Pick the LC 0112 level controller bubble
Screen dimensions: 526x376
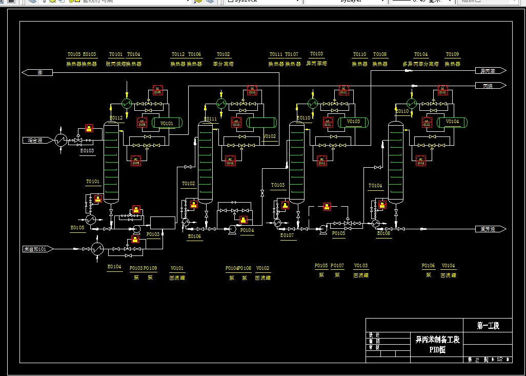click(427, 123)
